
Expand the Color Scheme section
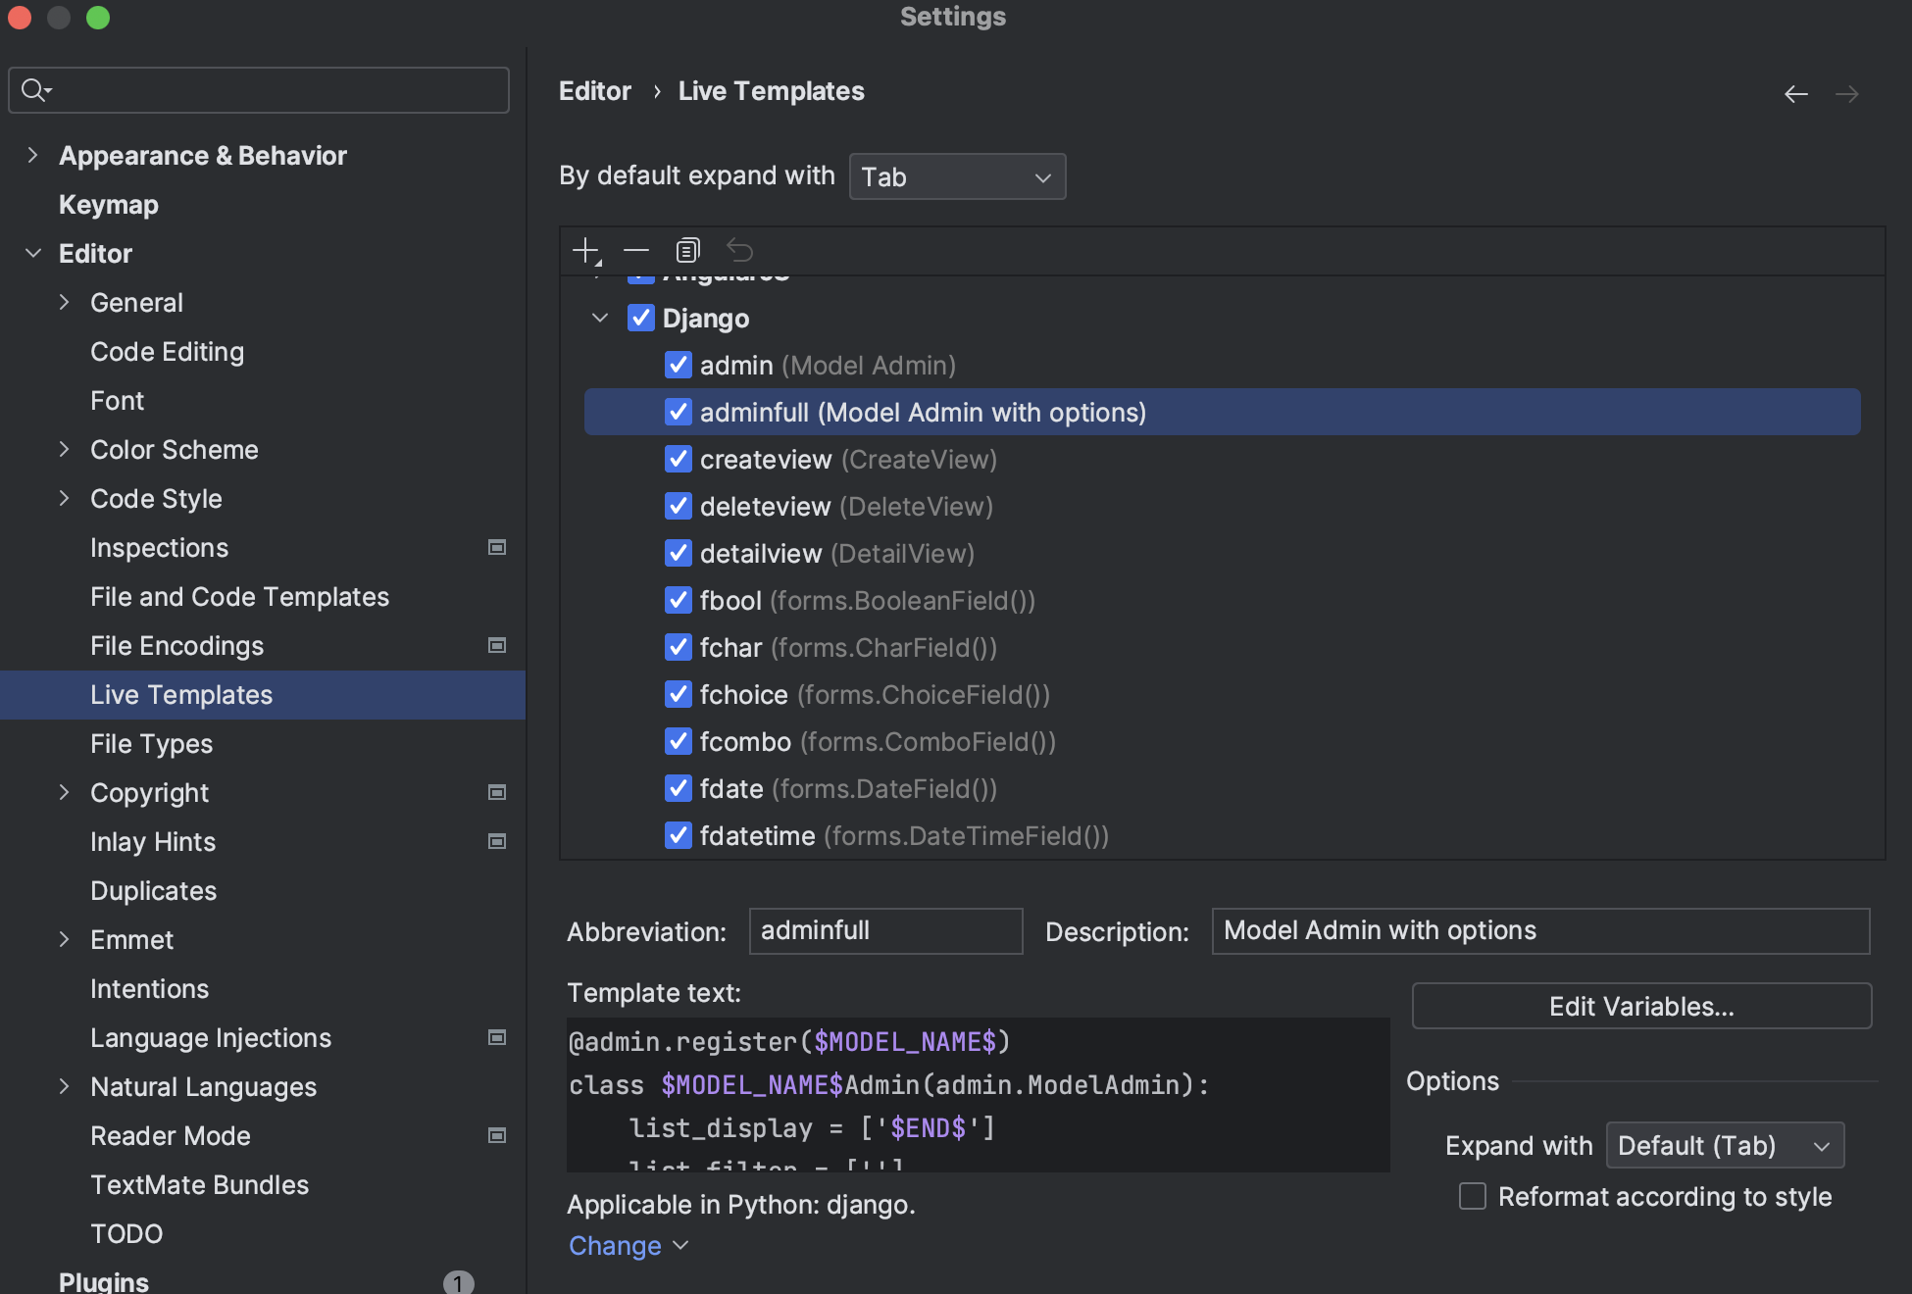pos(65,449)
